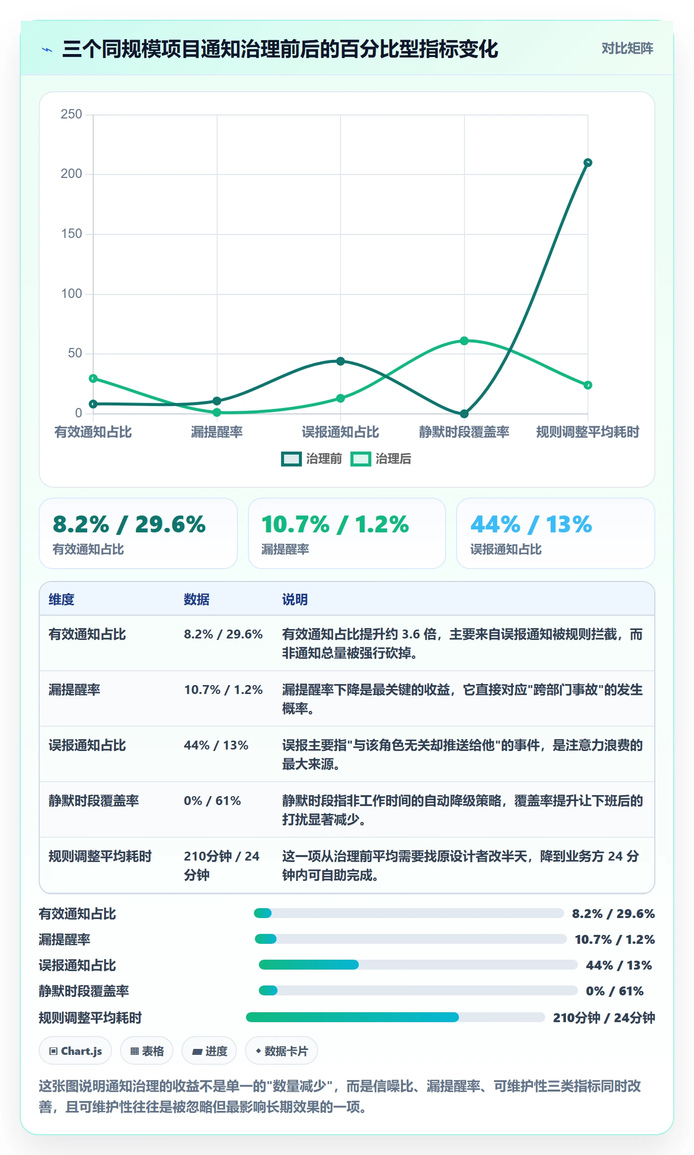Click the 数据 column header
This screenshot has height=1155, width=694.
pyautogui.click(x=197, y=599)
